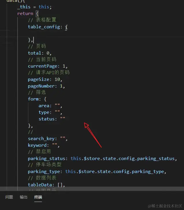The width and height of the screenshot is (184, 210).
Task: Click the 'pageNumber: 1,' line
Action: tap(46, 86)
